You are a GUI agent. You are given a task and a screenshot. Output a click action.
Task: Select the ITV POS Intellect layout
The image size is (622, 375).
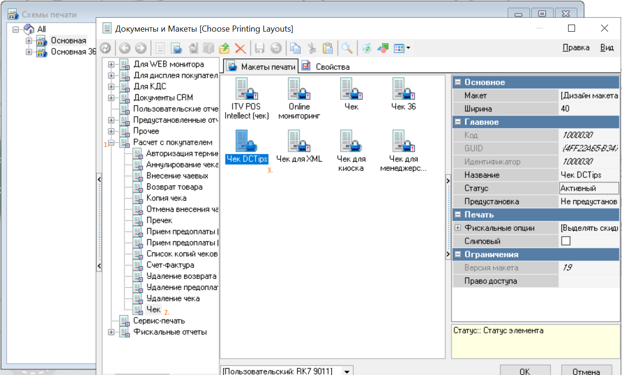[247, 91]
